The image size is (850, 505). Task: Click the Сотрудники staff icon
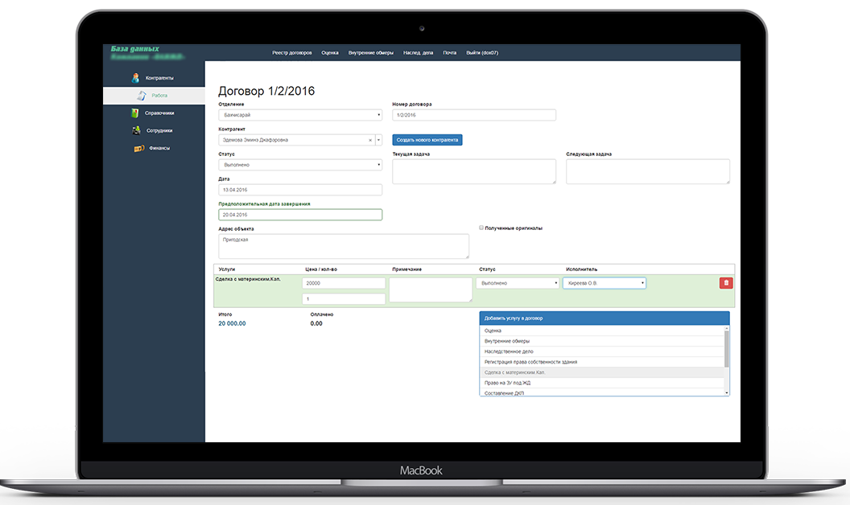[136, 130]
